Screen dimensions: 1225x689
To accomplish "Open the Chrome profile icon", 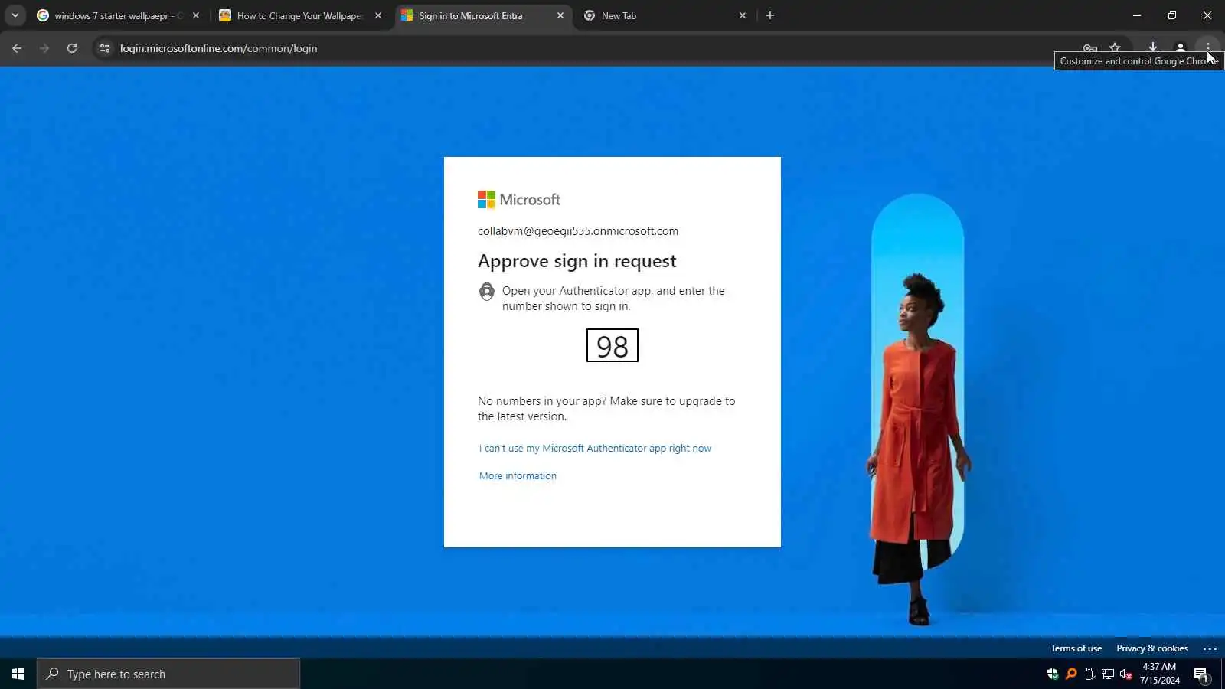I will point(1181,48).
